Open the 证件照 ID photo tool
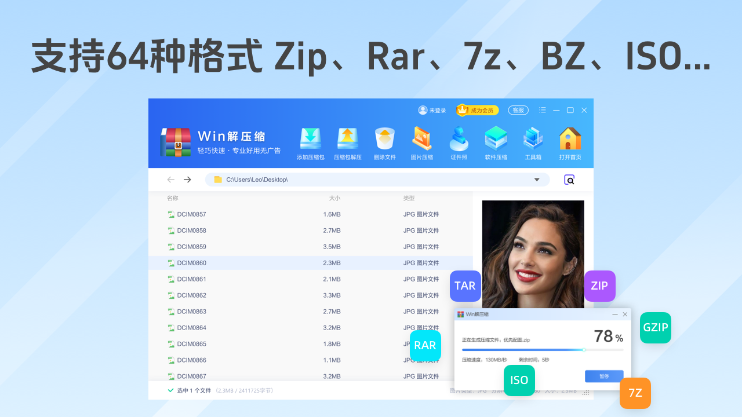The height and width of the screenshot is (417, 742). tap(459, 142)
